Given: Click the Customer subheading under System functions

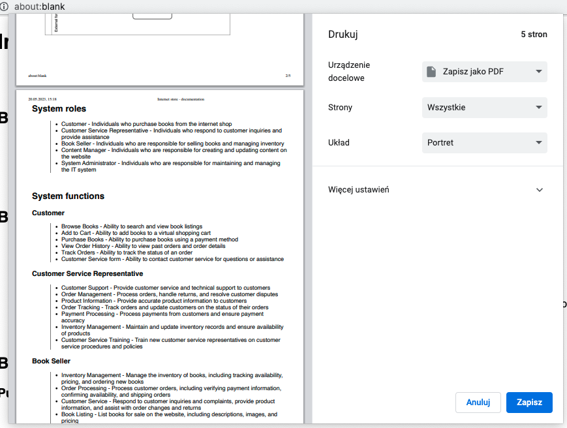Looking at the screenshot, I should pyautogui.click(x=48, y=213).
